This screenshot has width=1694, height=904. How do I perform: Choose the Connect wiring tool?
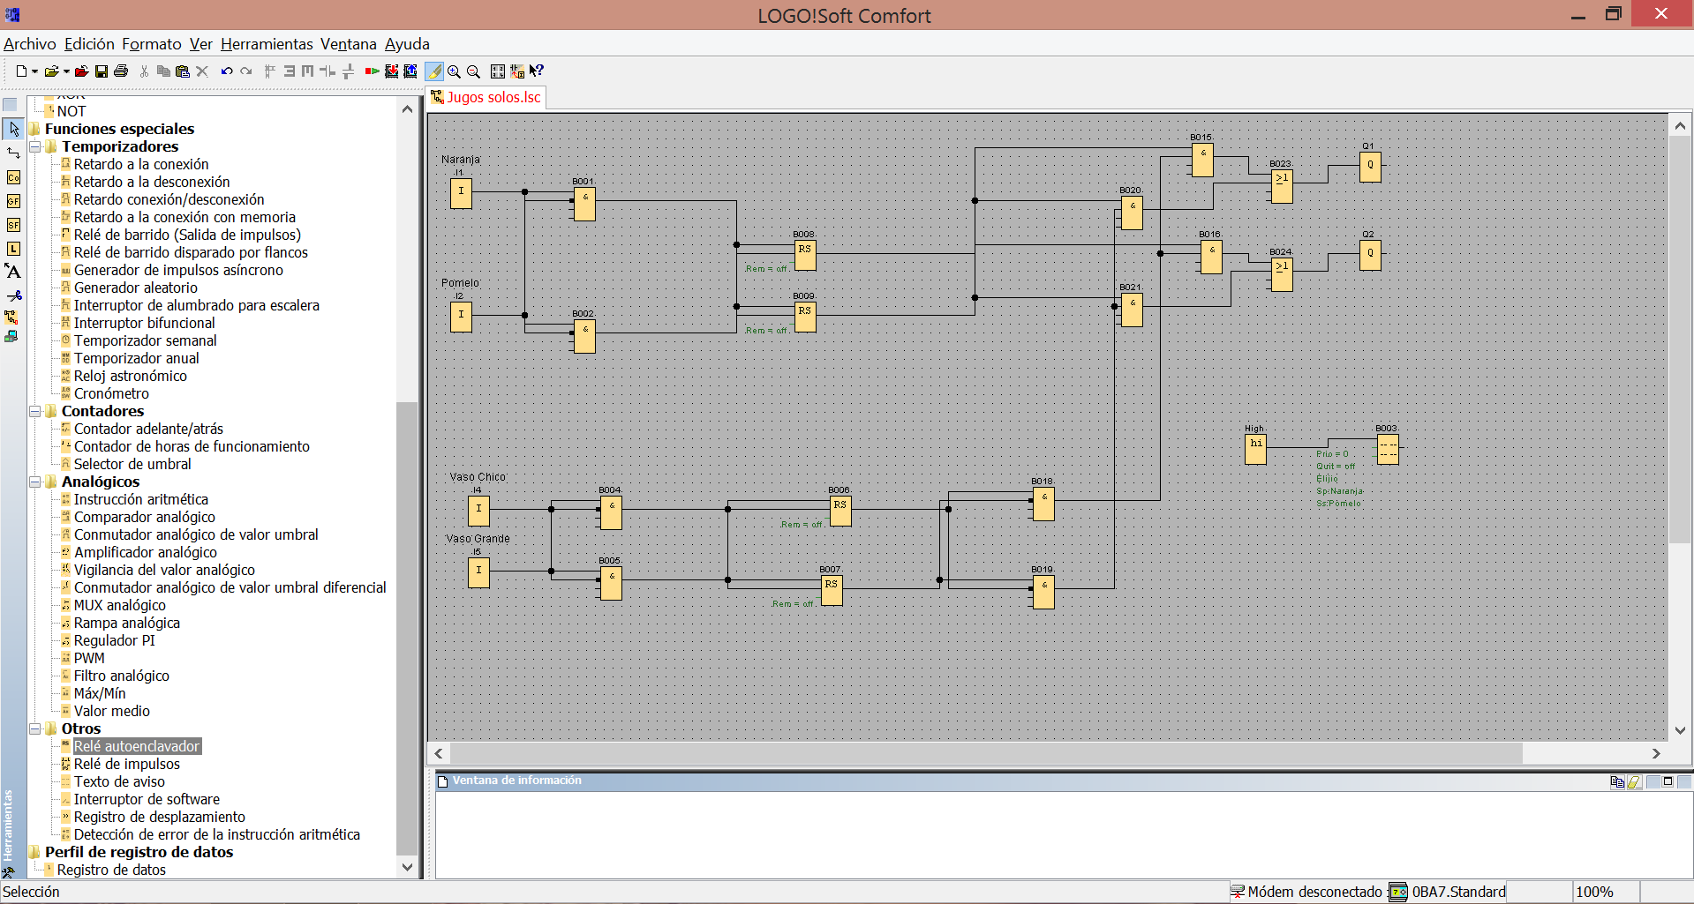[x=13, y=153]
